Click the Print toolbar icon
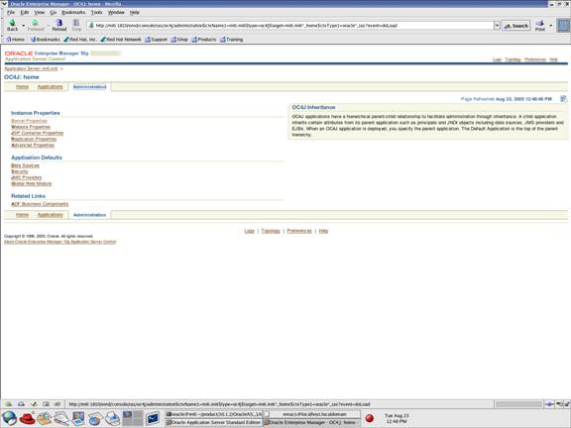This screenshot has width=571, height=428. click(540, 25)
